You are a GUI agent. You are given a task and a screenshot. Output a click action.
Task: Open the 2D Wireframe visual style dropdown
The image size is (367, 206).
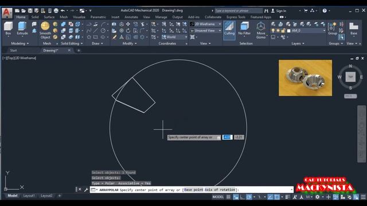coord(205,24)
